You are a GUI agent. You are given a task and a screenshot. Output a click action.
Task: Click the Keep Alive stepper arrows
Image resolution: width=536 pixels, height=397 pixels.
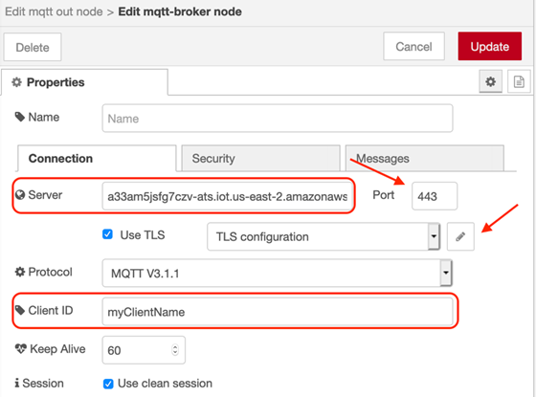(x=175, y=350)
